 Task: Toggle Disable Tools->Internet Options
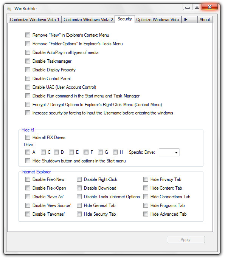[79, 197]
